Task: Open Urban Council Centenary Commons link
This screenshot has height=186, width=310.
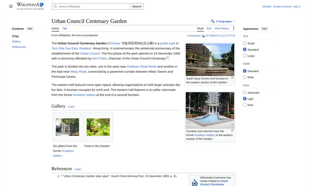Action: [214, 183]
